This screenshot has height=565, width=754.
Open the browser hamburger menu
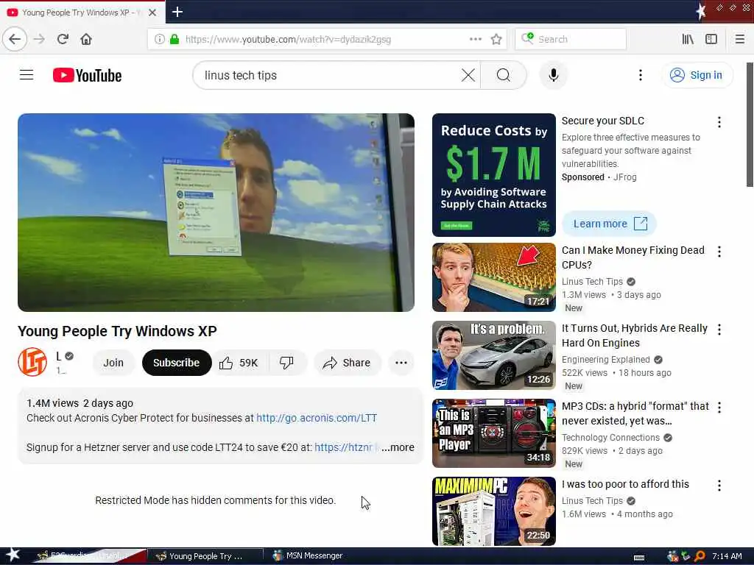click(740, 39)
